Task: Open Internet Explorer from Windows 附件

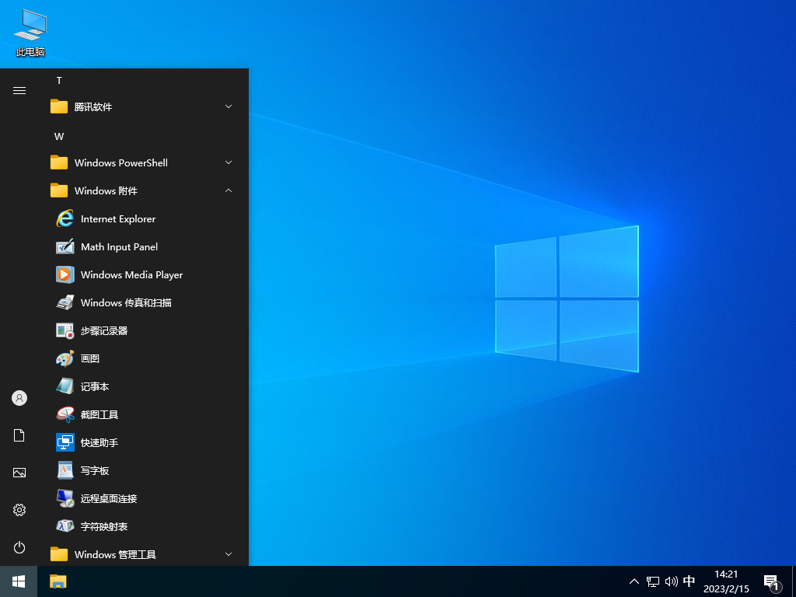Action: coord(117,218)
